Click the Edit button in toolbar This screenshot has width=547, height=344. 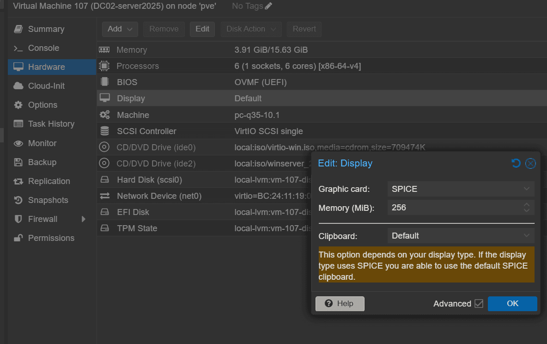pyautogui.click(x=202, y=29)
